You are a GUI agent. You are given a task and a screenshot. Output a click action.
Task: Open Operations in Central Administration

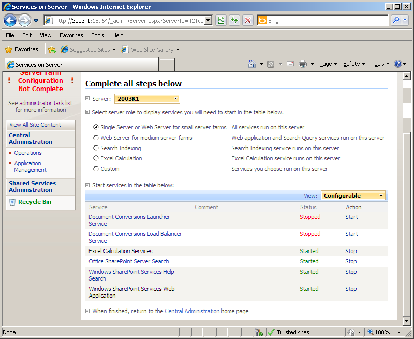[28, 153]
